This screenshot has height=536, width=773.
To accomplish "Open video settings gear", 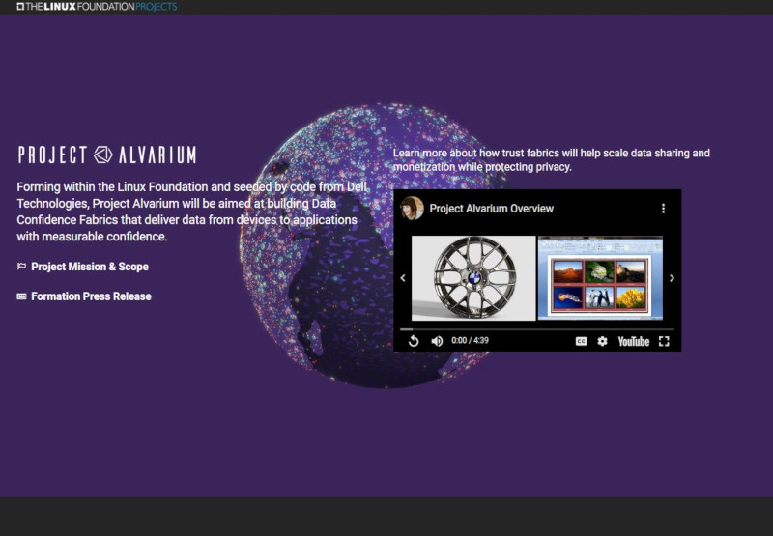I will click(x=602, y=341).
